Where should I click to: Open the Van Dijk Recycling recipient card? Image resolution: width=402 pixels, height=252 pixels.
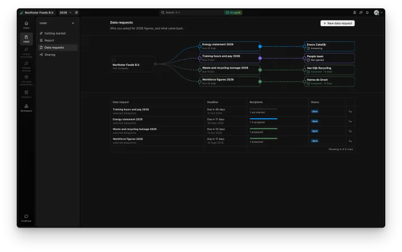pos(329,70)
